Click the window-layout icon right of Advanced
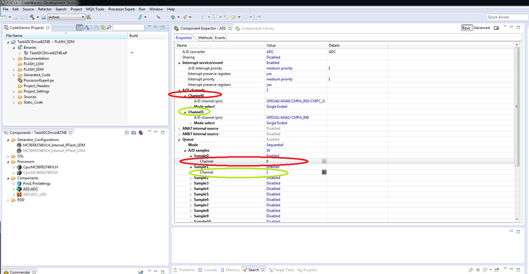Screen dimensions: 529x274 point(496,28)
